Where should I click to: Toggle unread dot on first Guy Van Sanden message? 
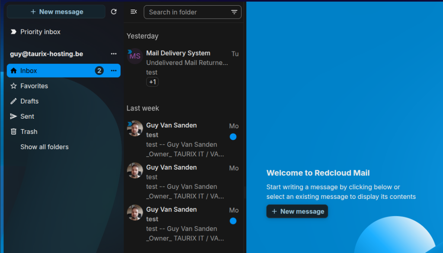pos(233,137)
